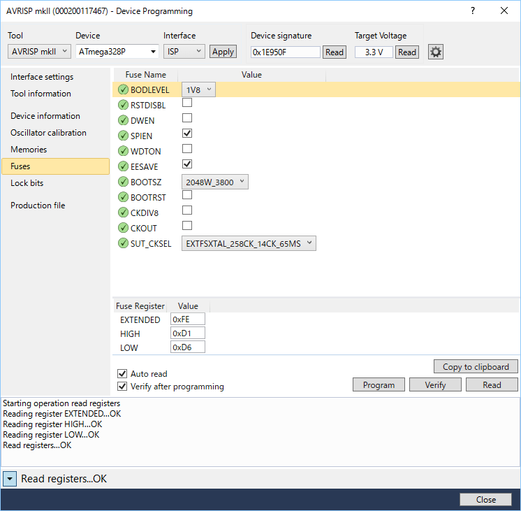
Task: Enable the WDTON fuse checkbox
Action: 187,148
